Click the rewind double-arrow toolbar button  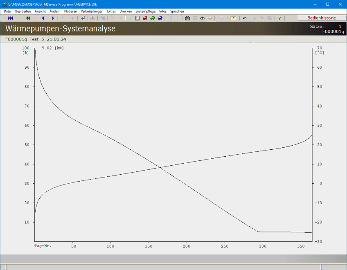(28, 18)
